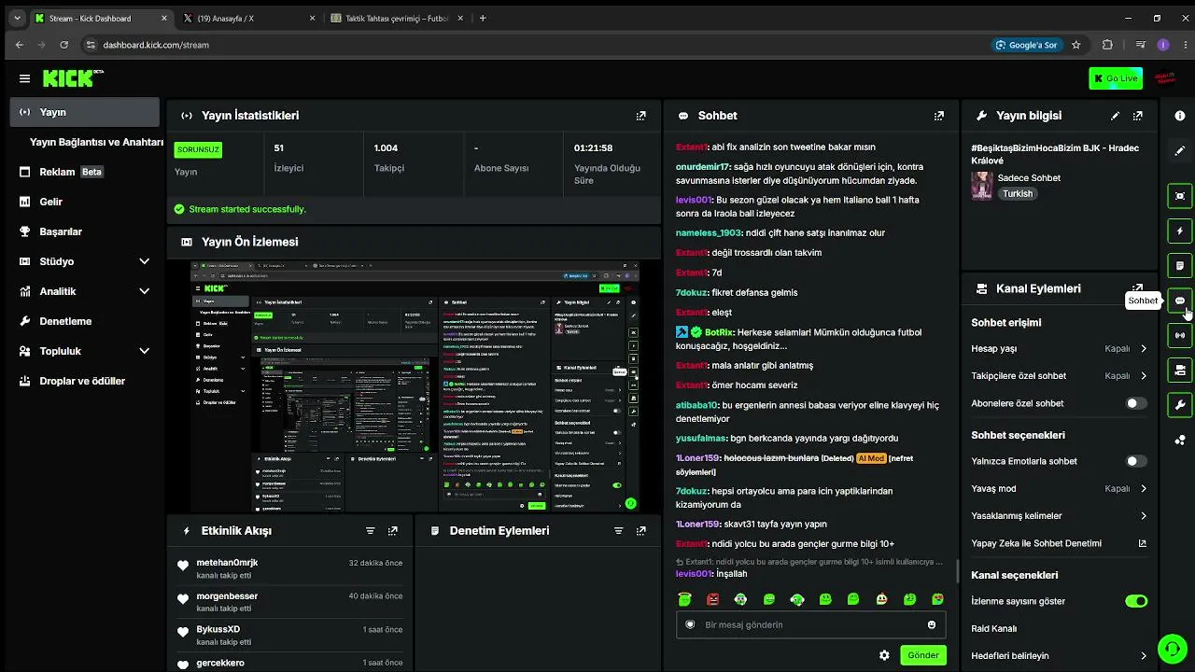The width and height of the screenshot is (1195, 672).
Task: Click the KICK logo
Action: coord(73,78)
